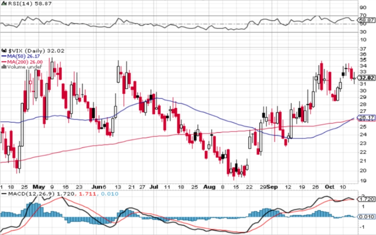Image resolution: width=376 pixels, height=235 pixels.
Task: Select the May date axis label
Action: click(x=39, y=187)
